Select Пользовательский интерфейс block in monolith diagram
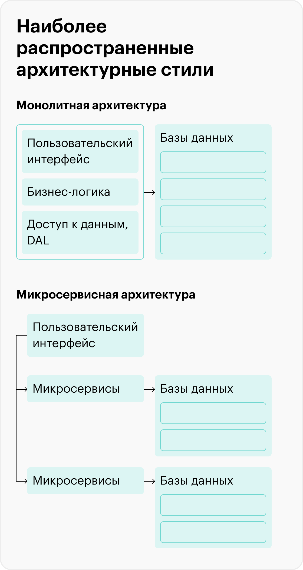Image resolution: width=303 pixels, height=570 pixels. pos(80,151)
